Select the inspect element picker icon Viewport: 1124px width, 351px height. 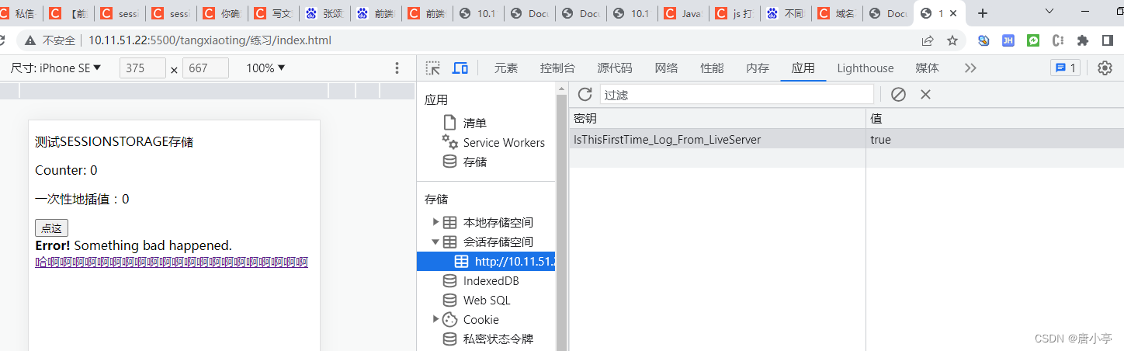(x=433, y=68)
